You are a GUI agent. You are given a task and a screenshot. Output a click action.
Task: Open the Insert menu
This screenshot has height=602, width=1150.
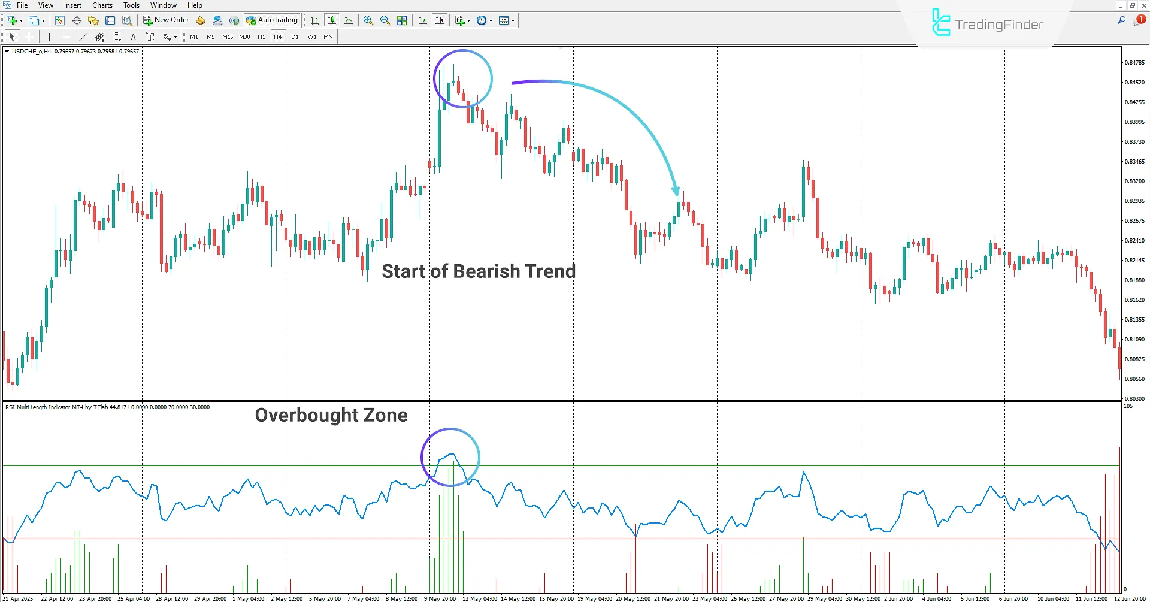[x=72, y=5]
